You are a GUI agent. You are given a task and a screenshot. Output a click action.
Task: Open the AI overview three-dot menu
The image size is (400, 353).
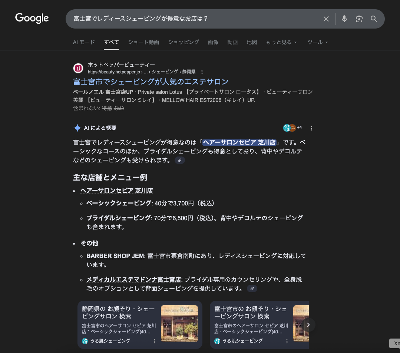point(311,128)
